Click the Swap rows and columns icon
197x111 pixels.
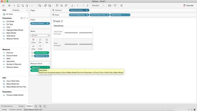click(x=57, y=6)
